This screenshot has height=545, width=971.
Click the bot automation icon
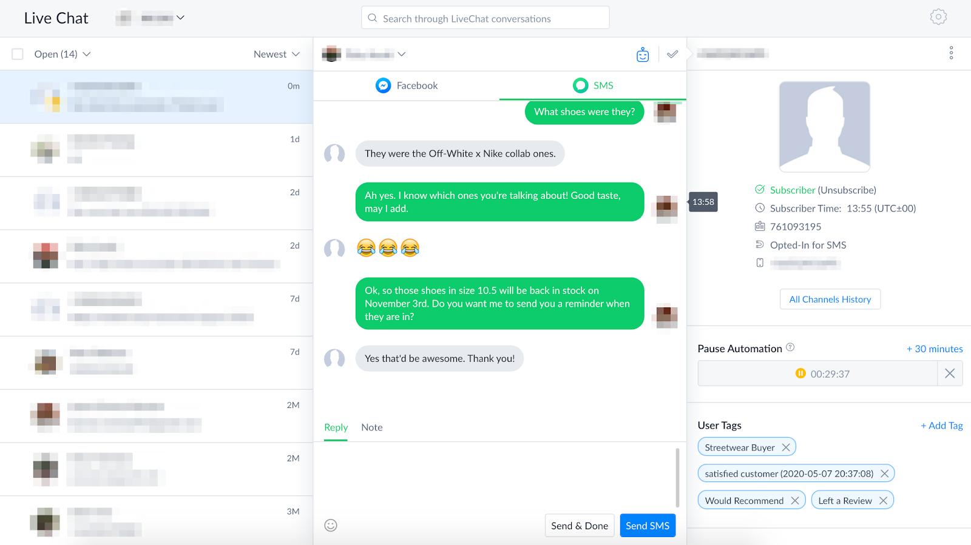point(643,55)
